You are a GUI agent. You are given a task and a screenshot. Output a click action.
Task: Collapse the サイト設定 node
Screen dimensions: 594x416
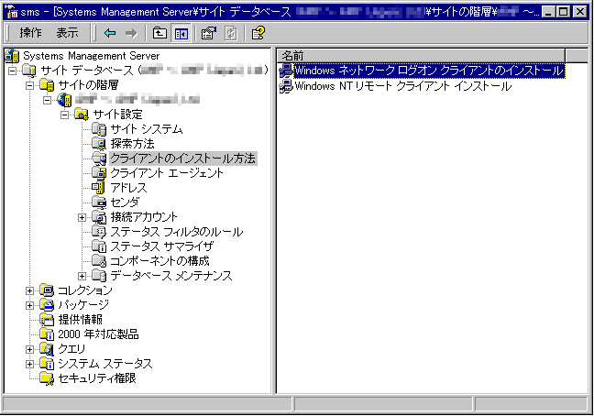click(x=64, y=115)
